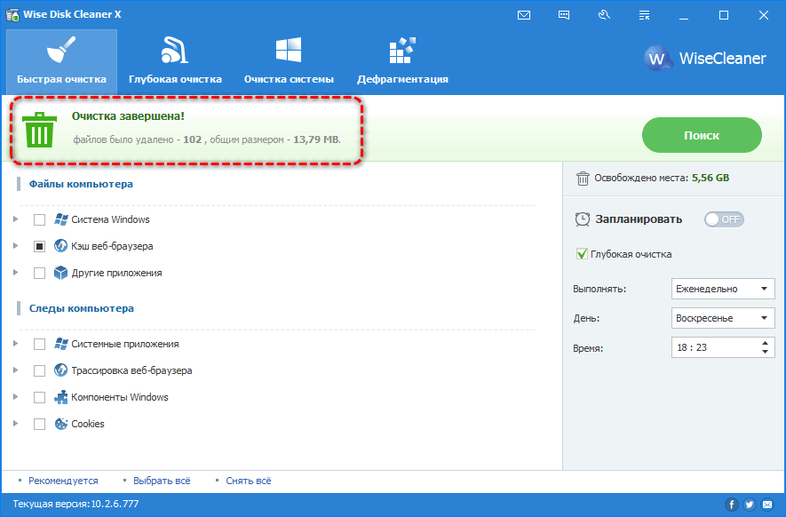Open the feedback chat bubble icon
The width and height of the screenshot is (786, 517).
[564, 15]
